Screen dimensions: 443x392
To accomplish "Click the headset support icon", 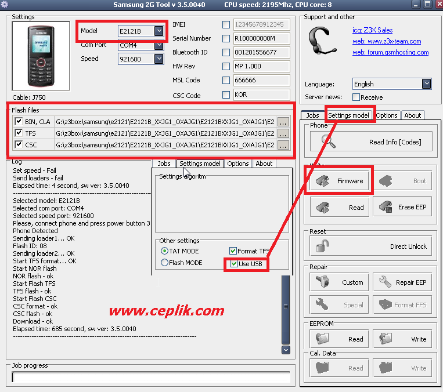I will coord(322,41).
